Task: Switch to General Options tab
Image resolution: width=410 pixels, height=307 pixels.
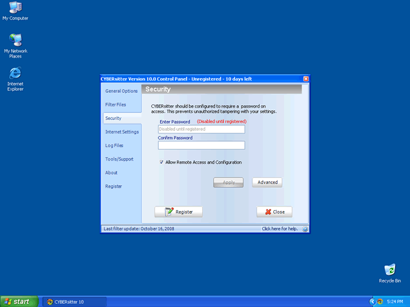Action: point(121,91)
